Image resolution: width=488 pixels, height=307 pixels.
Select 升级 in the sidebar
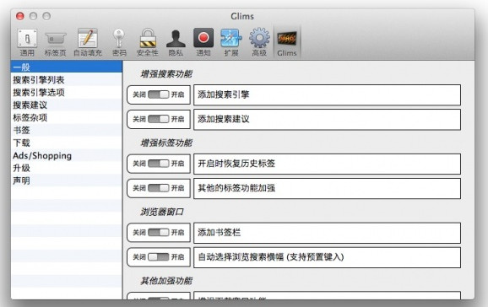point(67,168)
